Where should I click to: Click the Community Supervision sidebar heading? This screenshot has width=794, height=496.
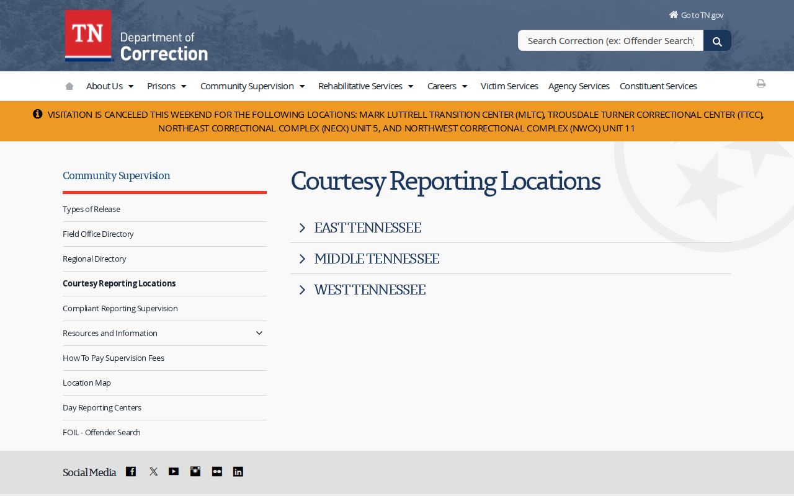(117, 175)
